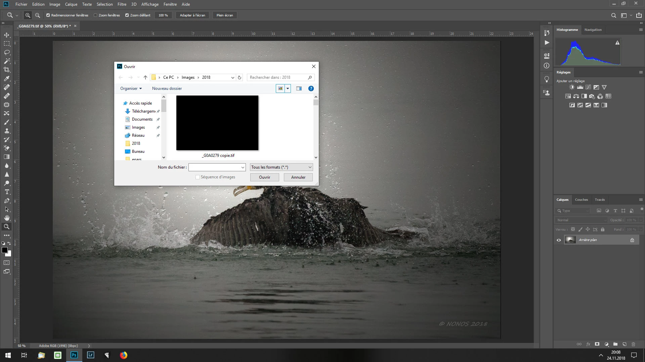This screenshot has height=362, width=645.
Task: Switch to the Couches tab
Action: [x=581, y=200]
